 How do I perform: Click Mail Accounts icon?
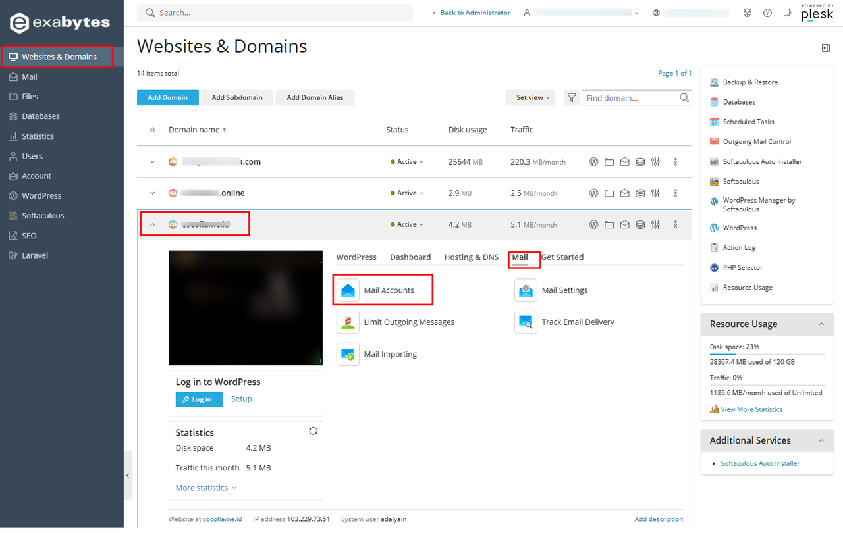(348, 290)
